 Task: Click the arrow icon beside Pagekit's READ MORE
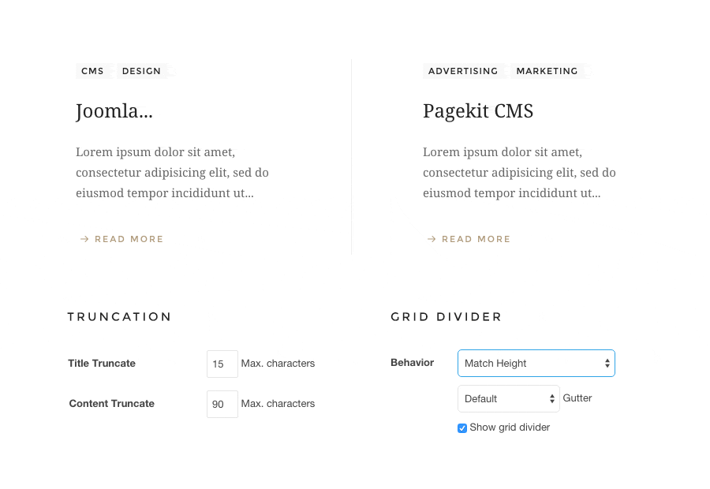pyautogui.click(x=432, y=239)
